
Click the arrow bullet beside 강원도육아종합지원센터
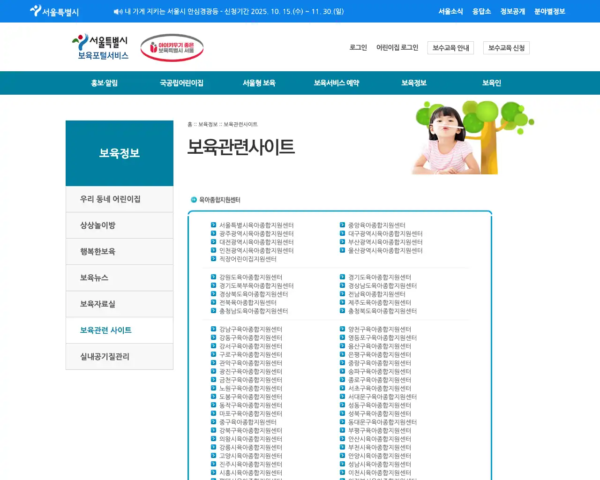[x=214, y=277]
